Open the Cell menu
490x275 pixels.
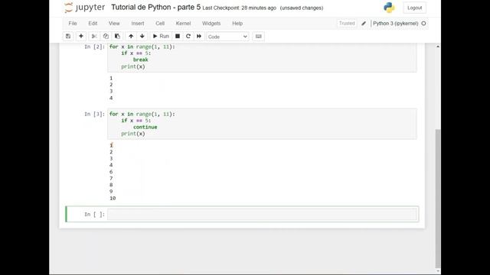pos(160,24)
